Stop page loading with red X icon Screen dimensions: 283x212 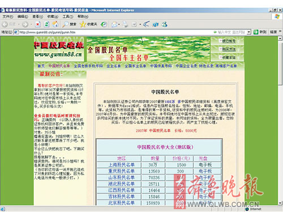[x=38, y=24]
